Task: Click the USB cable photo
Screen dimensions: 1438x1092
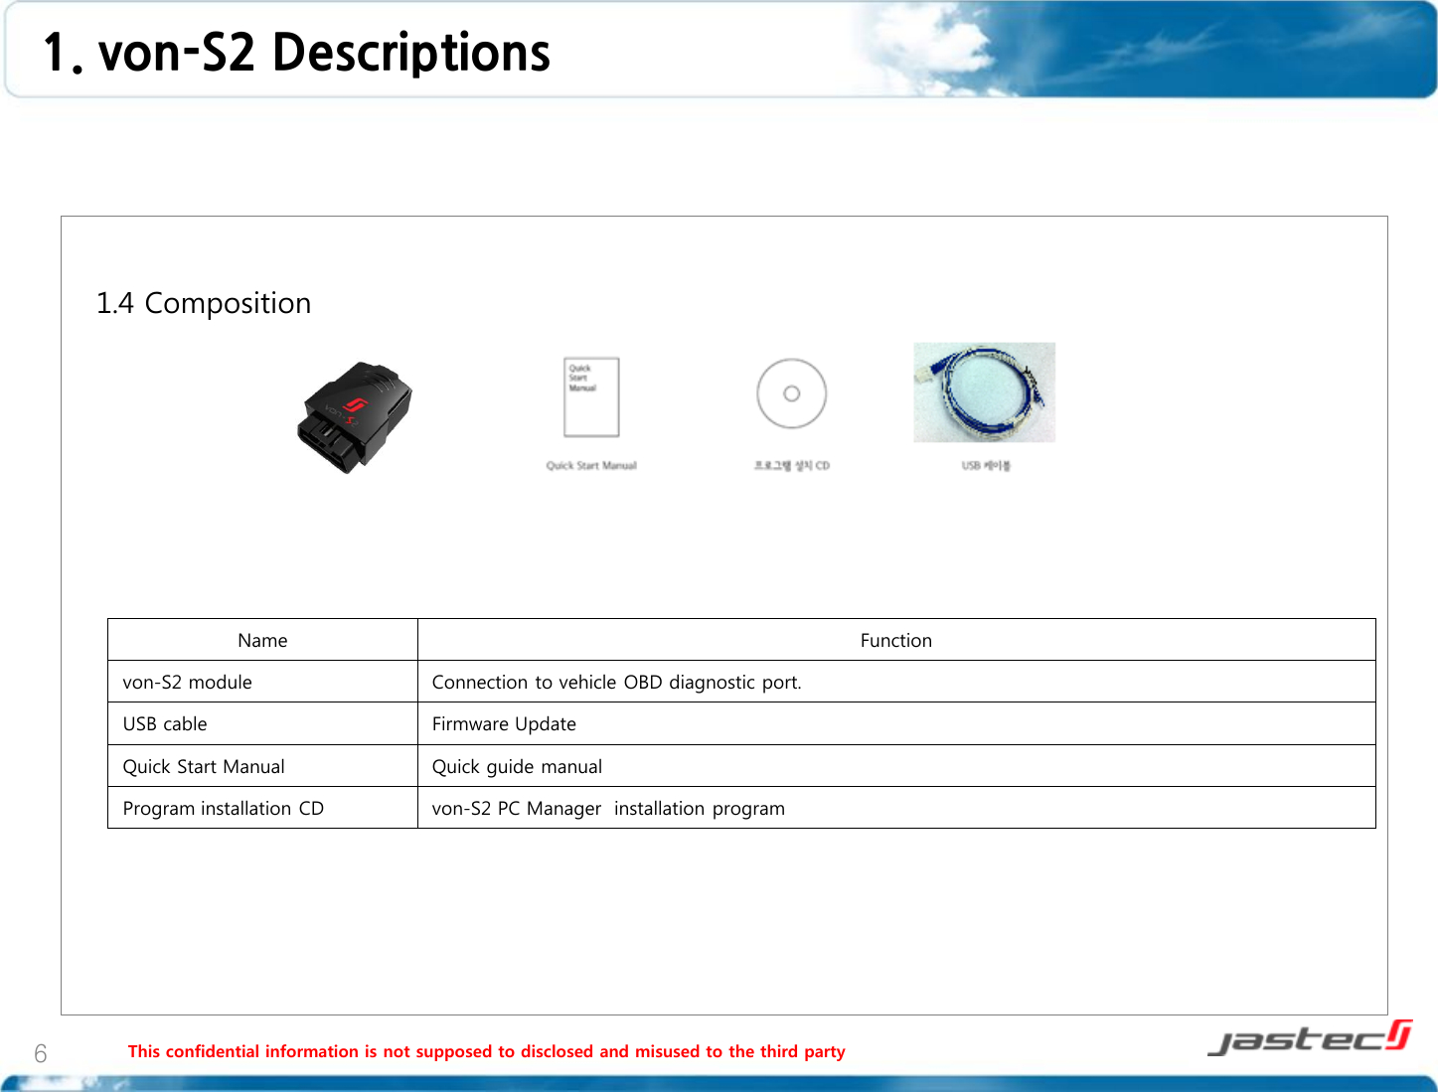Action: click(984, 392)
